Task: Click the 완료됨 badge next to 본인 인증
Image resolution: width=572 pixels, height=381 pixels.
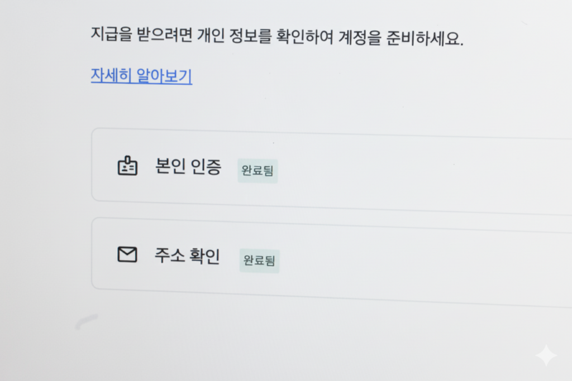Action: click(x=258, y=171)
